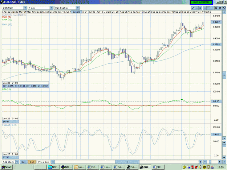Click the red X system tray icon
The height and width of the screenshot is (170, 227).
tap(196, 167)
